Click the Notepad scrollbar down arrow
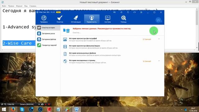 click(x=197, y=48)
